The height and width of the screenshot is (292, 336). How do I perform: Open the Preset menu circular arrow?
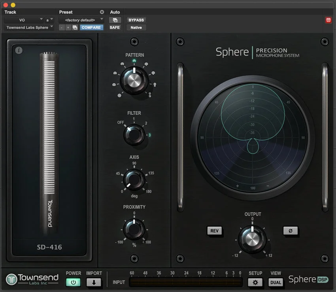coord(102,12)
